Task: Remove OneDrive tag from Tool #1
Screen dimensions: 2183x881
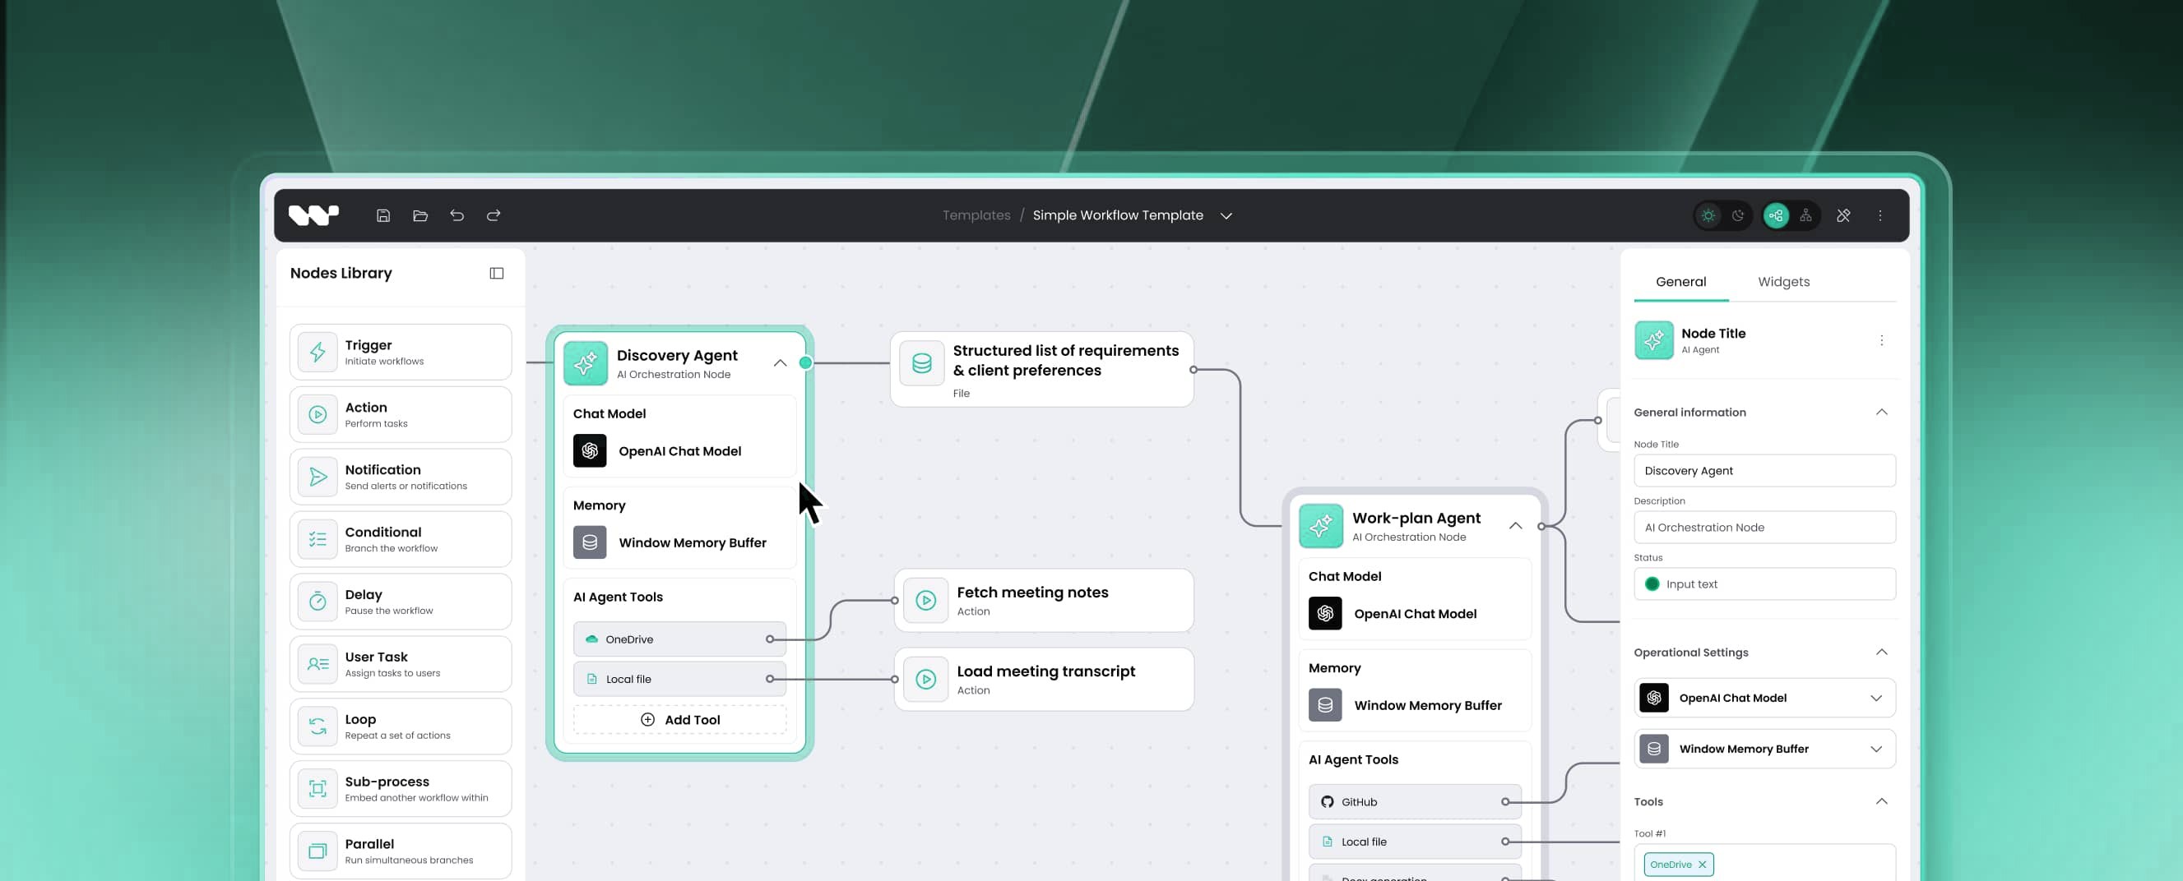Action: 1702,865
